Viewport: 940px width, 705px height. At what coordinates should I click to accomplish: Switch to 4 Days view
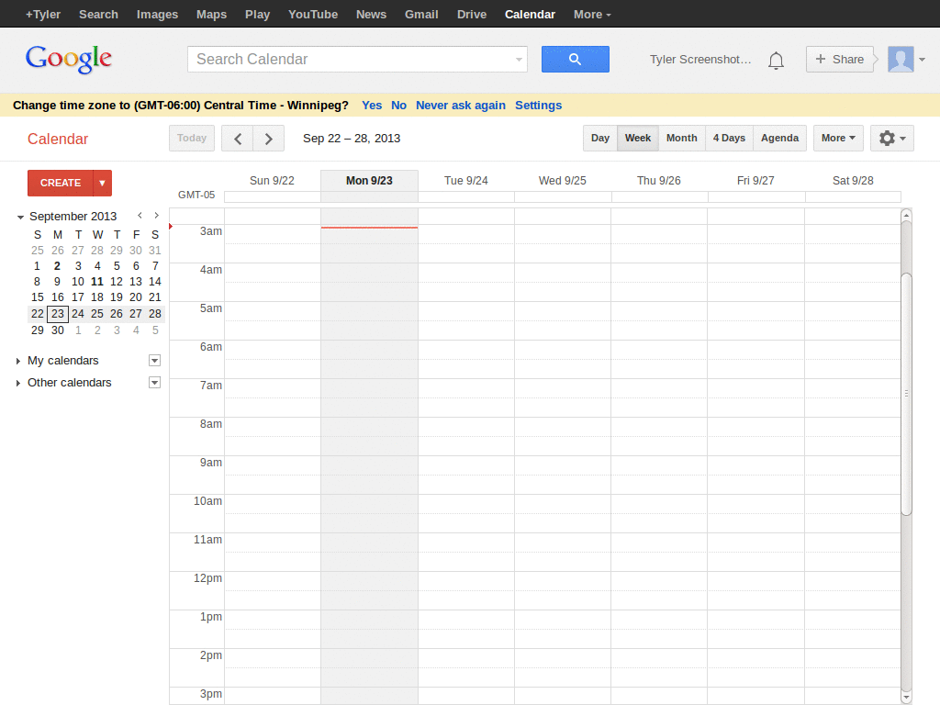coord(729,139)
